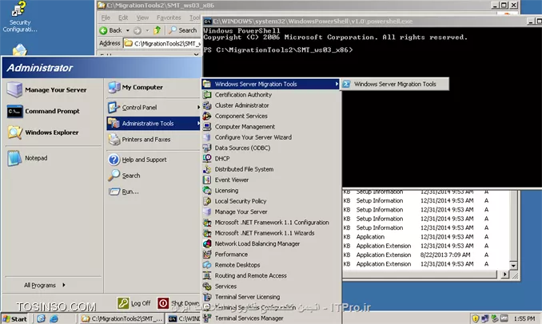Open Microsoft .NET Framework 1.1 Wizards

click(265, 233)
